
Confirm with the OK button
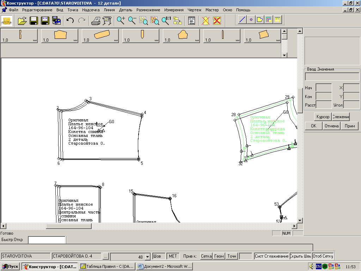[x=313, y=126]
